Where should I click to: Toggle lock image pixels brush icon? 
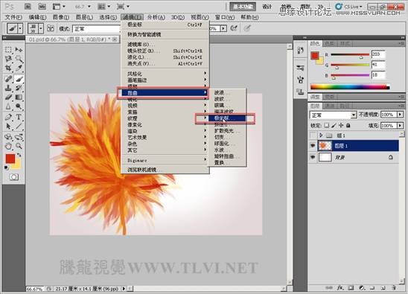click(x=334, y=125)
